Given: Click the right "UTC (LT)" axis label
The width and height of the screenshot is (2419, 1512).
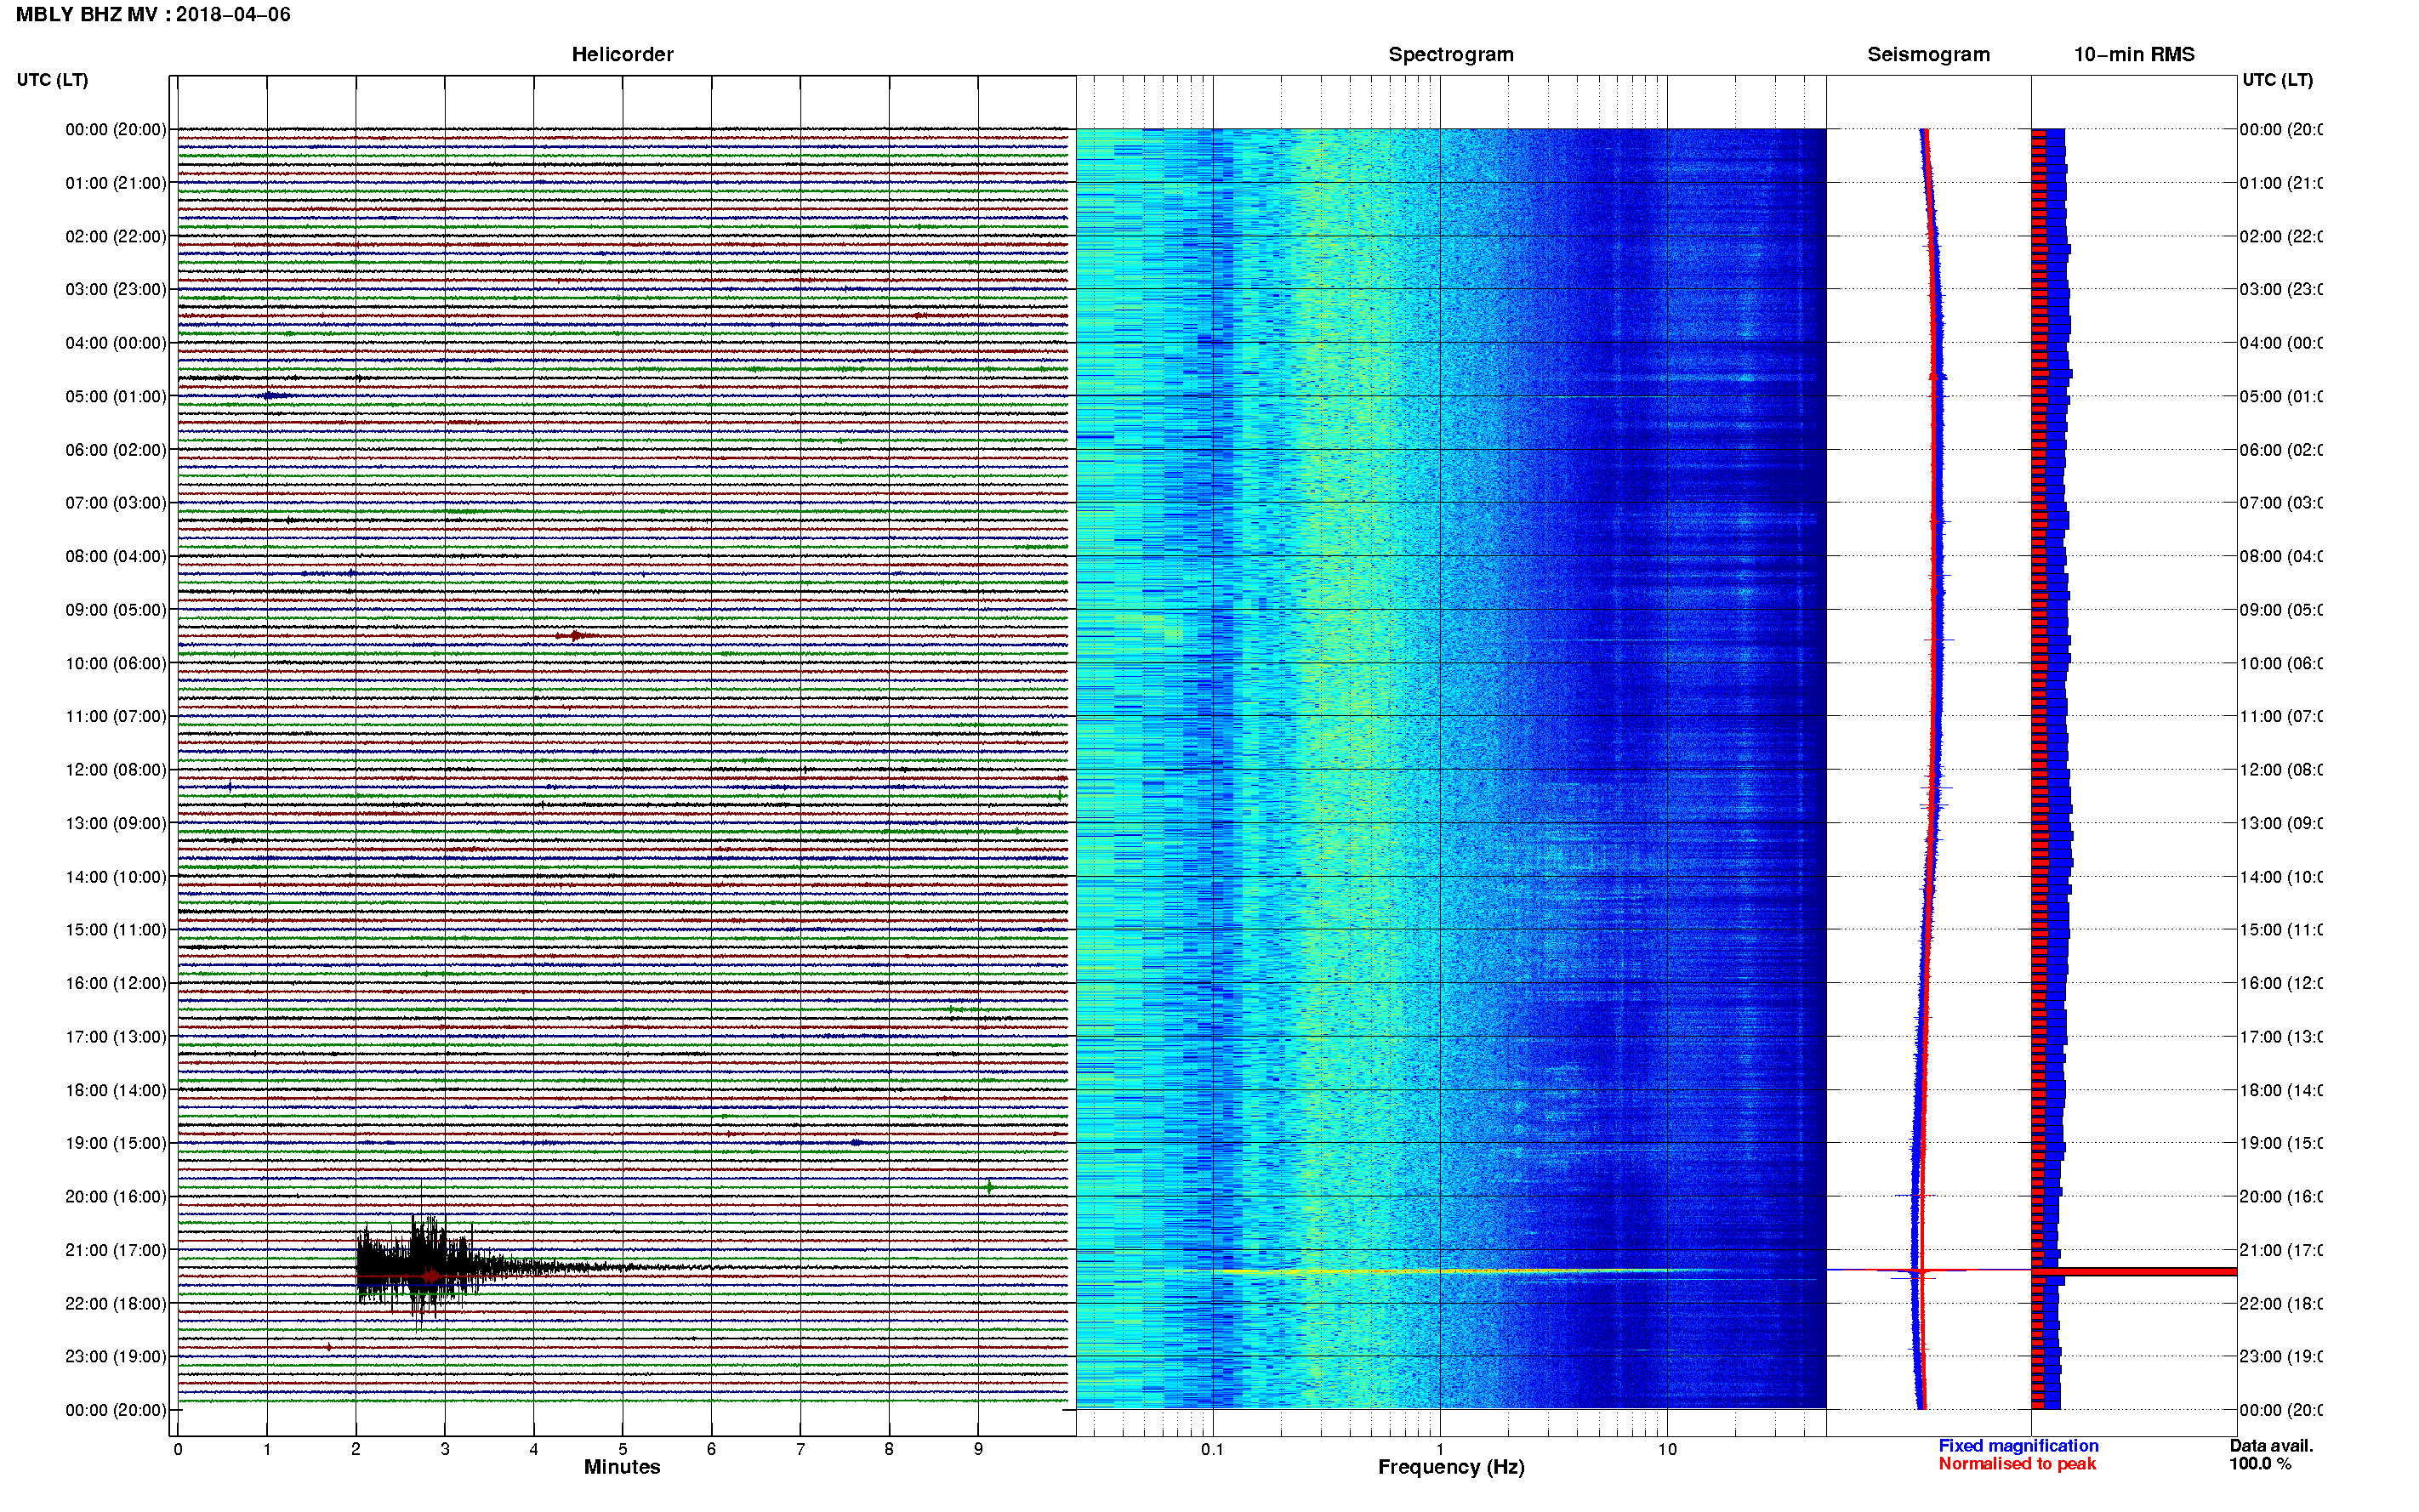Looking at the screenshot, I should (x=2277, y=80).
